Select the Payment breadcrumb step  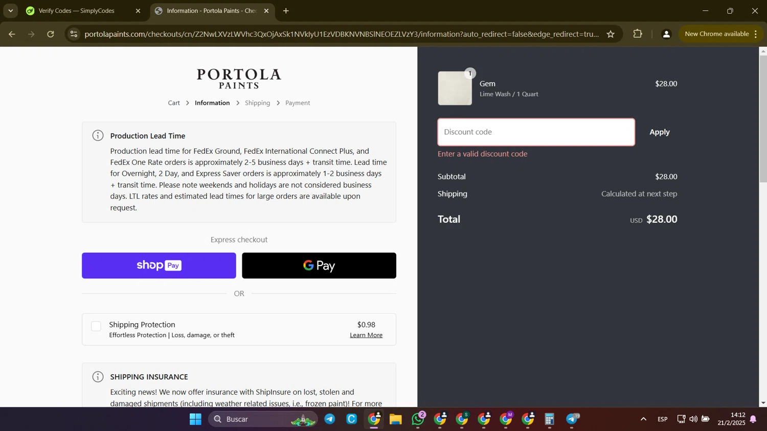298,103
